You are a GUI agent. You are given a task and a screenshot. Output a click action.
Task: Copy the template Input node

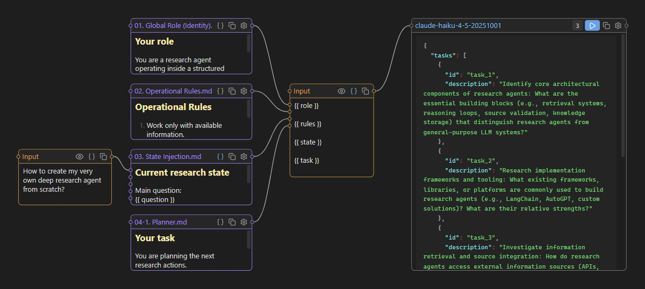[x=365, y=91]
